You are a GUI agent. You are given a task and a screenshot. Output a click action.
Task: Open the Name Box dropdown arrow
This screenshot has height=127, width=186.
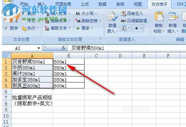tap(39, 48)
